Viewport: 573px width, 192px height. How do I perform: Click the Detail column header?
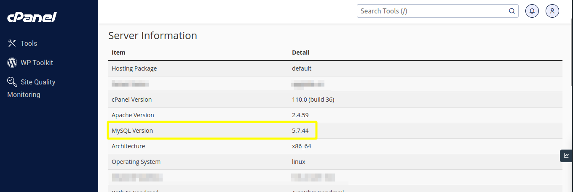[300, 53]
